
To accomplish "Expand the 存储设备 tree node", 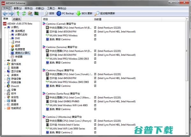I will click(x=5, y=79).
